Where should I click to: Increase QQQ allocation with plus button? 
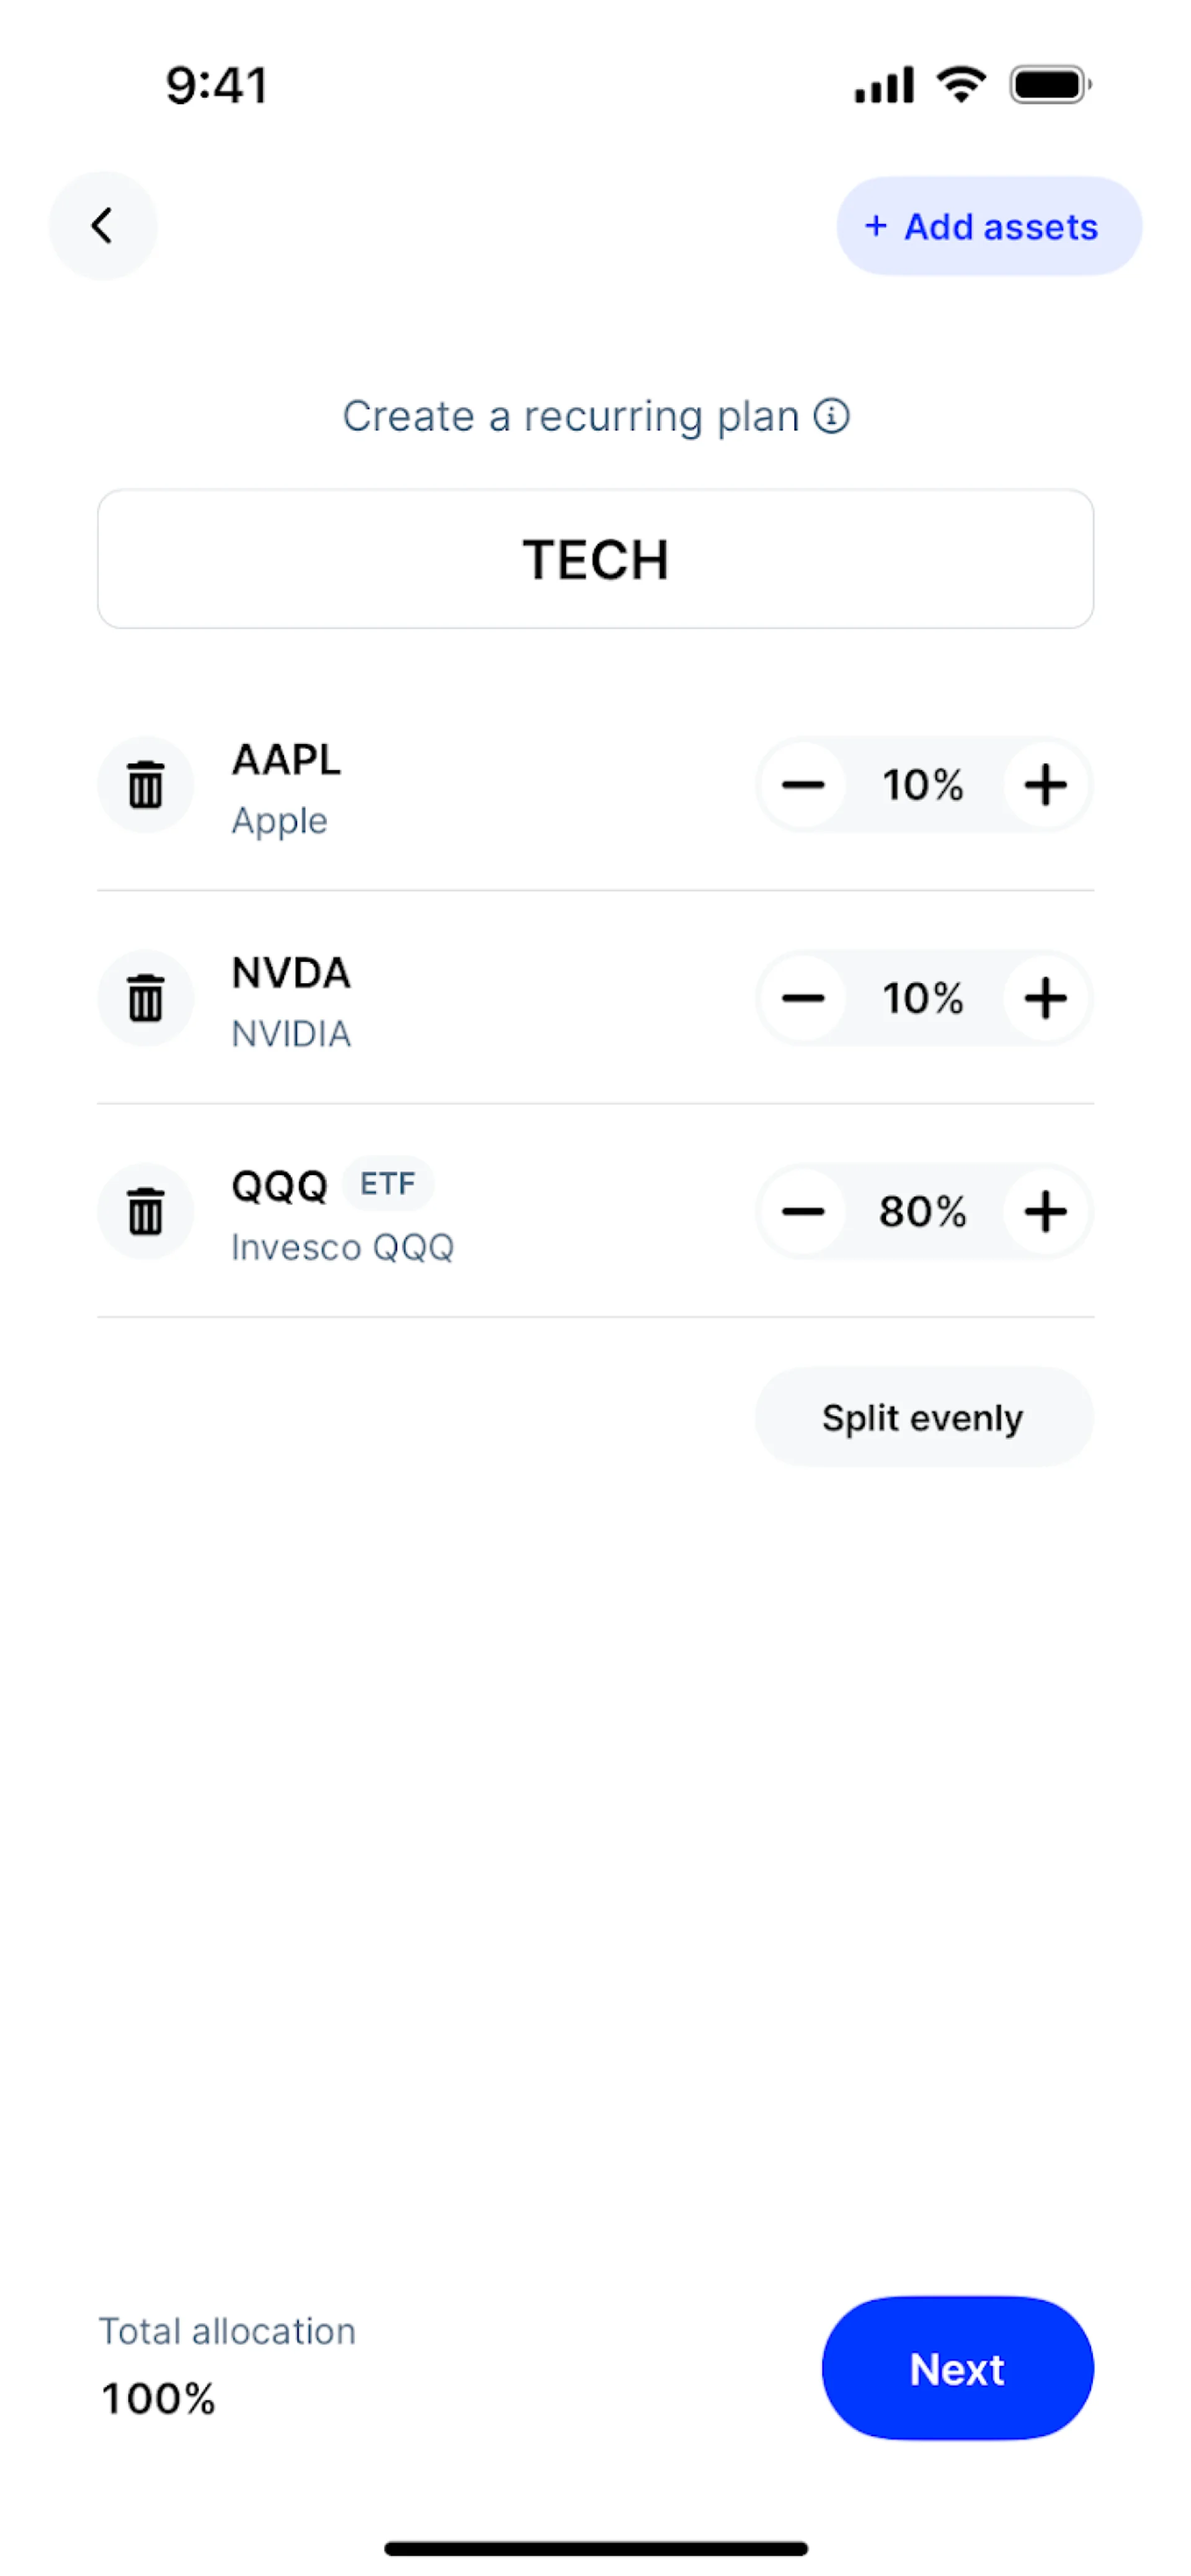(x=1046, y=1212)
